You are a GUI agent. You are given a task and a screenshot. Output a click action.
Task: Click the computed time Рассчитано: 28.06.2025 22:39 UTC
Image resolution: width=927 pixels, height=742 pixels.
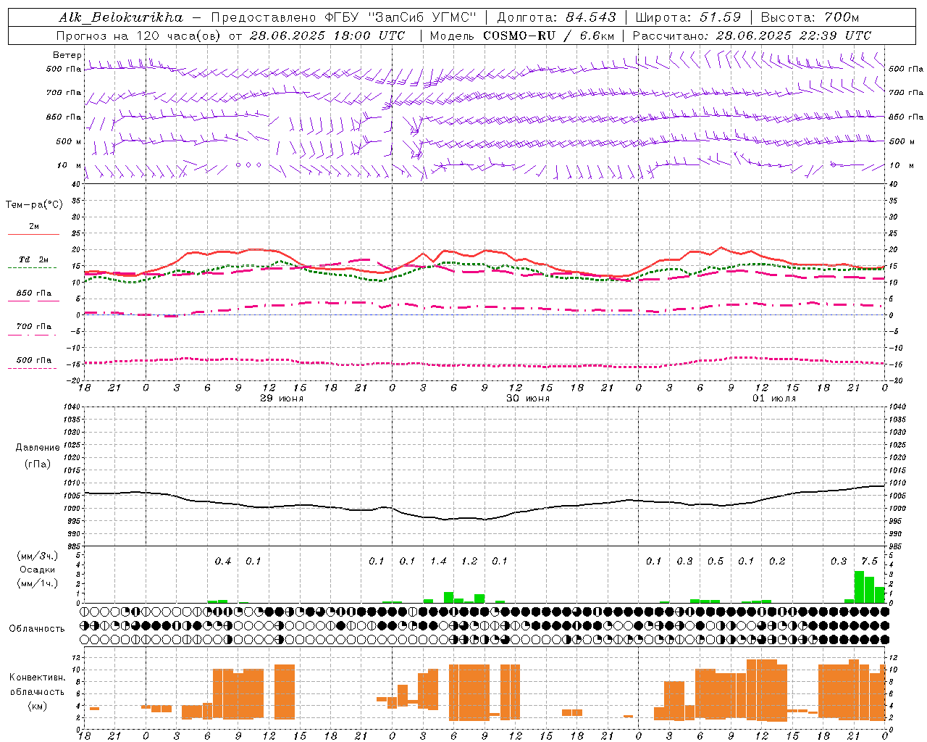click(752, 36)
